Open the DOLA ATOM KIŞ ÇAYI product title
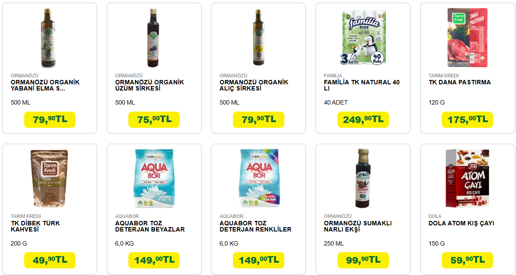This screenshot has width=516, height=275. point(461,223)
